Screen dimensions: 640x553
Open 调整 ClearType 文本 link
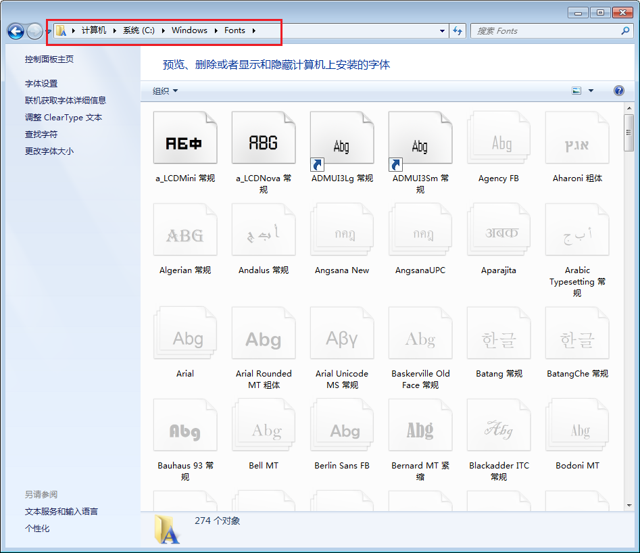coord(64,118)
